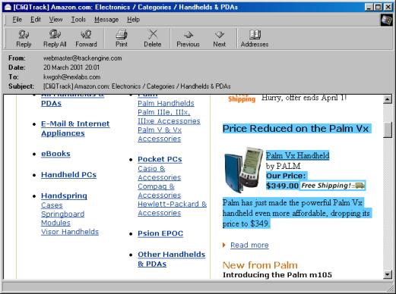396x294 pixels.
Task: Click the Reply toolbar icon
Action: (24, 39)
